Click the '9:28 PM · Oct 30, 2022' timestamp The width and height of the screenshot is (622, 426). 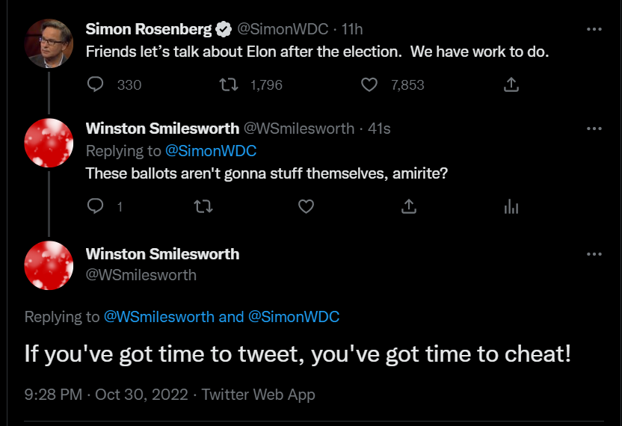106,395
